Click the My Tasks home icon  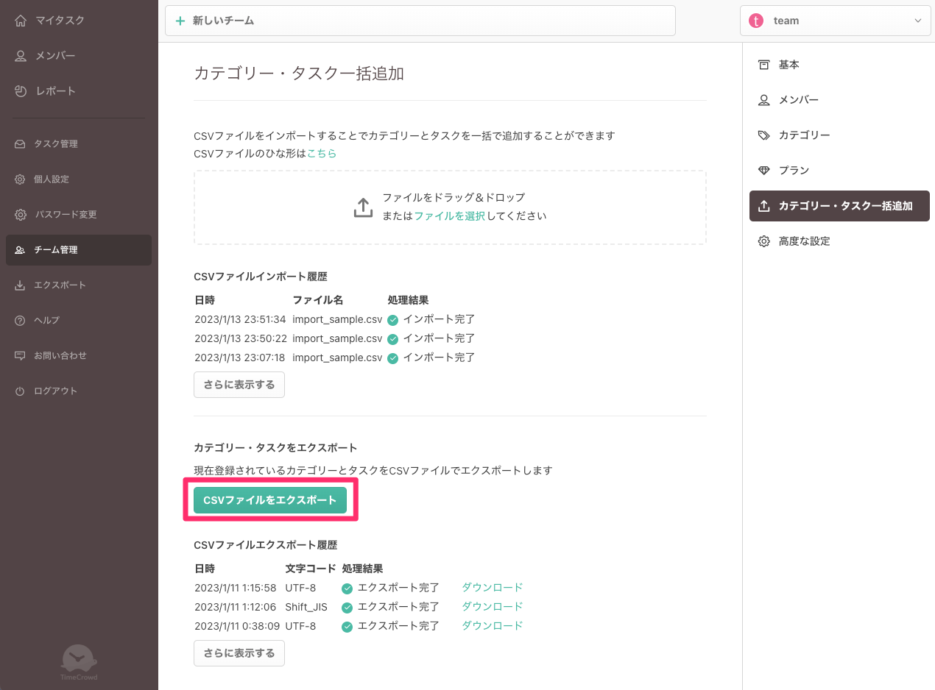(x=21, y=21)
